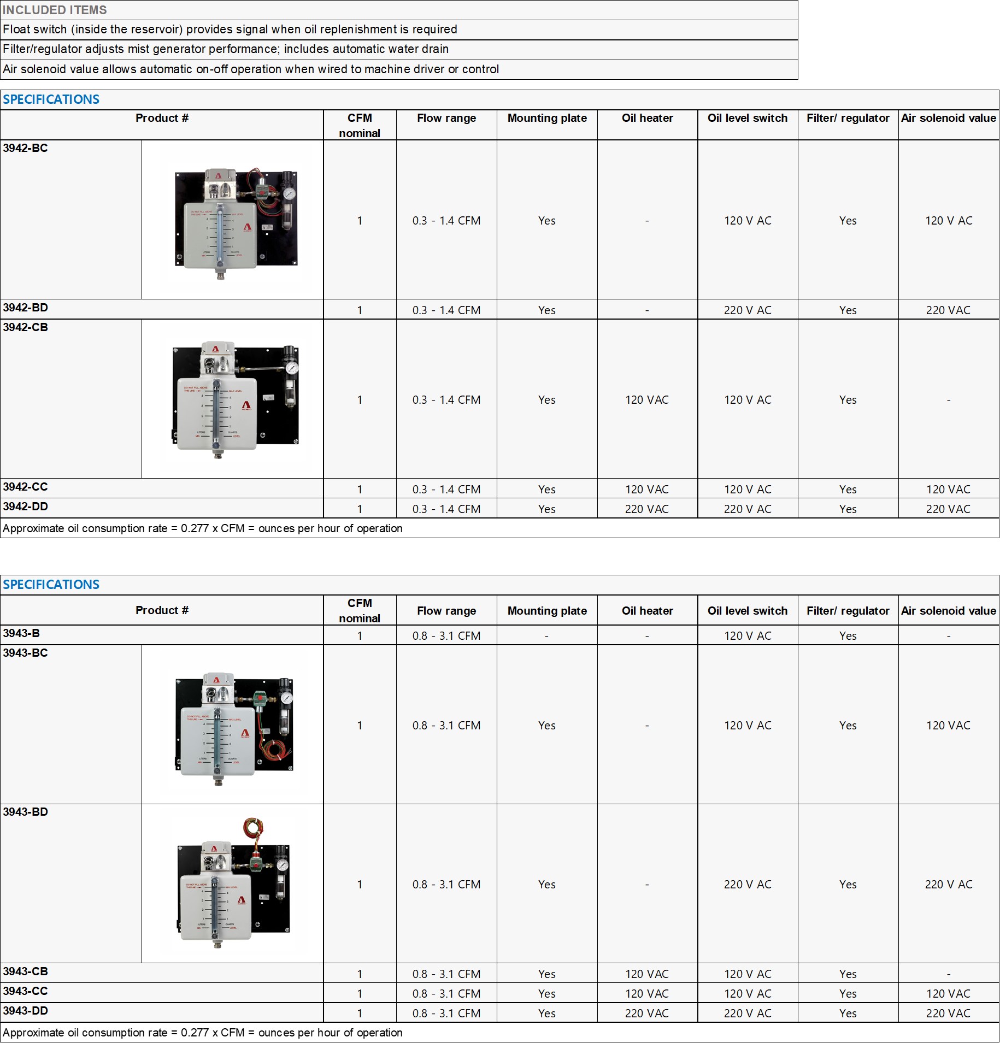Click the first SPECIFICATIONS table heading
This screenshot has width=1000, height=1043.
pyautogui.click(x=51, y=99)
